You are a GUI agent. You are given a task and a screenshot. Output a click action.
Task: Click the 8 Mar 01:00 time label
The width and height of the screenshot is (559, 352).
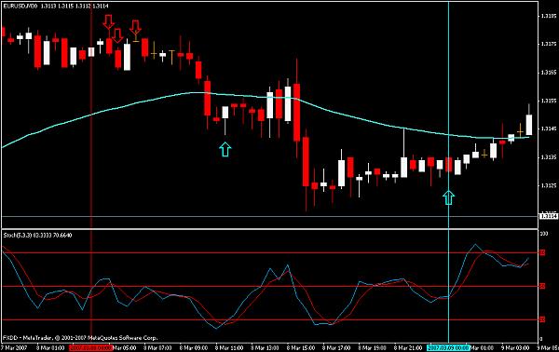(x=51, y=347)
